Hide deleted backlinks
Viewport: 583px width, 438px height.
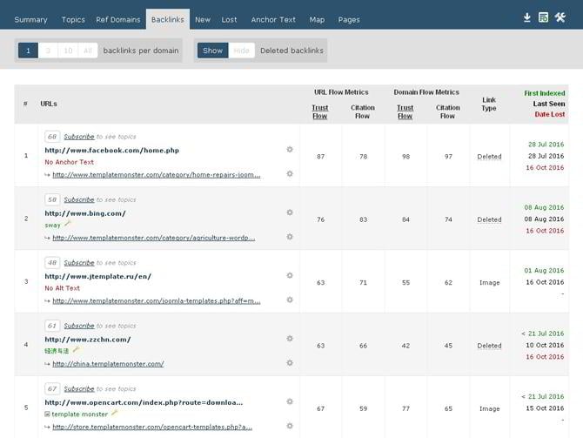tap(242, 51)
